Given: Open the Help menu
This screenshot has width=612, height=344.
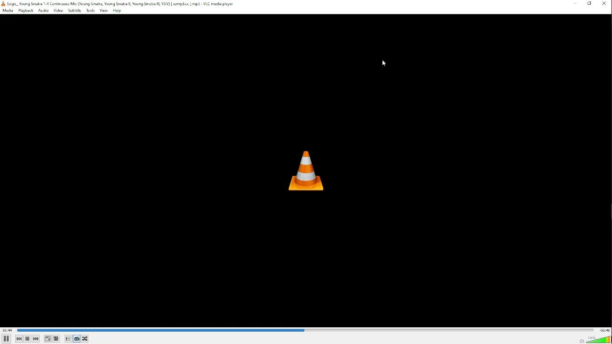Looking at the screenshot, I should (117, 11).
